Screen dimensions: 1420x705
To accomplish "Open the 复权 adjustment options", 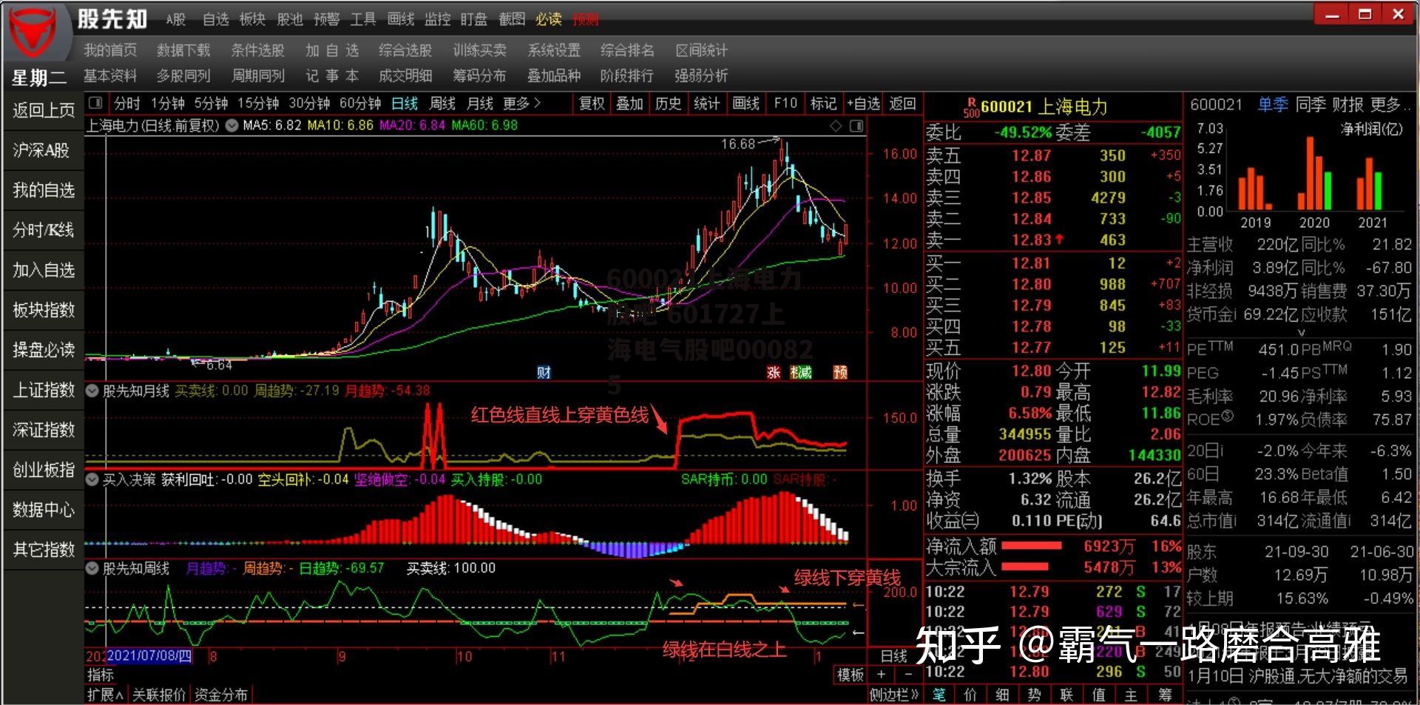I will pos(592,104).
